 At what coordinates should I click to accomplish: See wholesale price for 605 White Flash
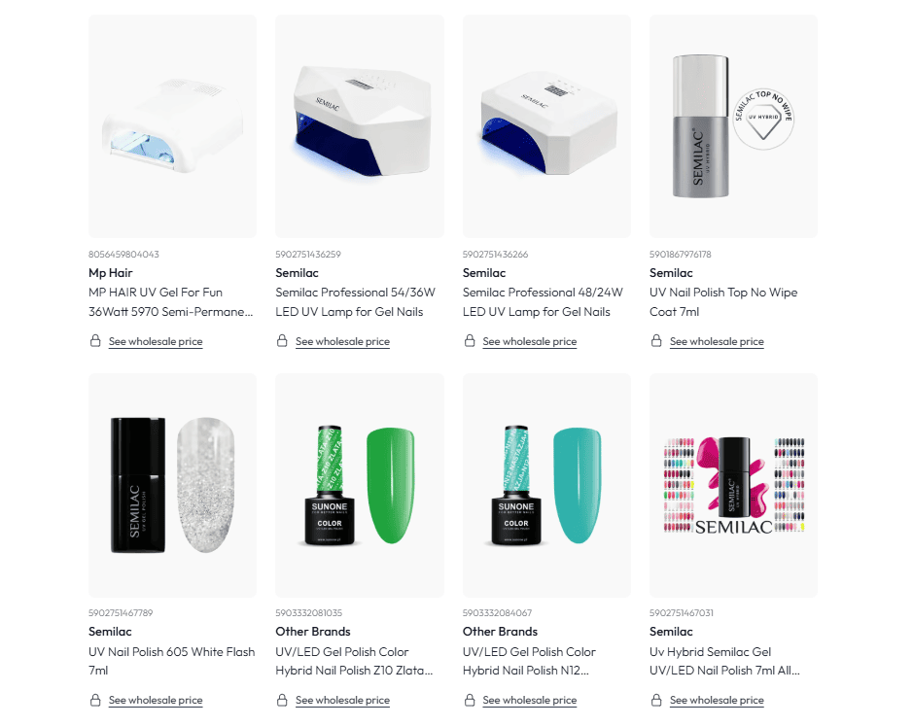coord(156,701)
